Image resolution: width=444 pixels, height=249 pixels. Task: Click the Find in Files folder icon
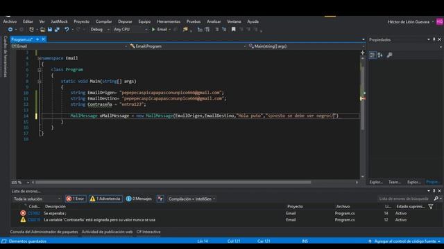185,29
